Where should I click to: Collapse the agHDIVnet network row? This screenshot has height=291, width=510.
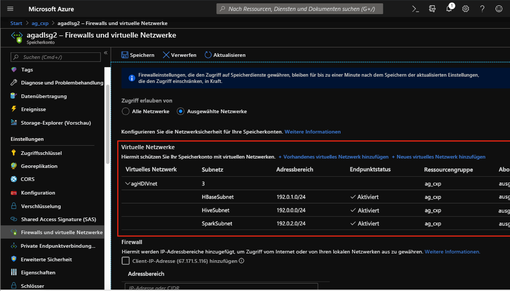point(128,184)
